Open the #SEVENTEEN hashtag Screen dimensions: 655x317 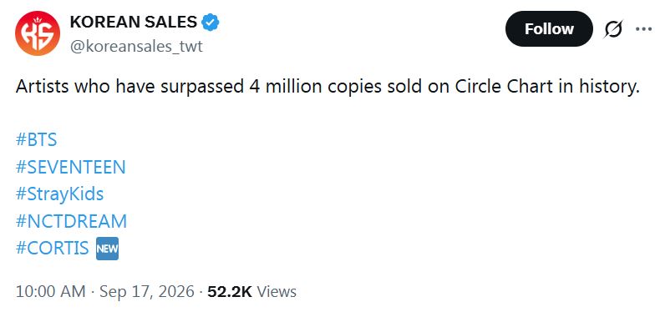pyautogui.click(x=70, y=167)
